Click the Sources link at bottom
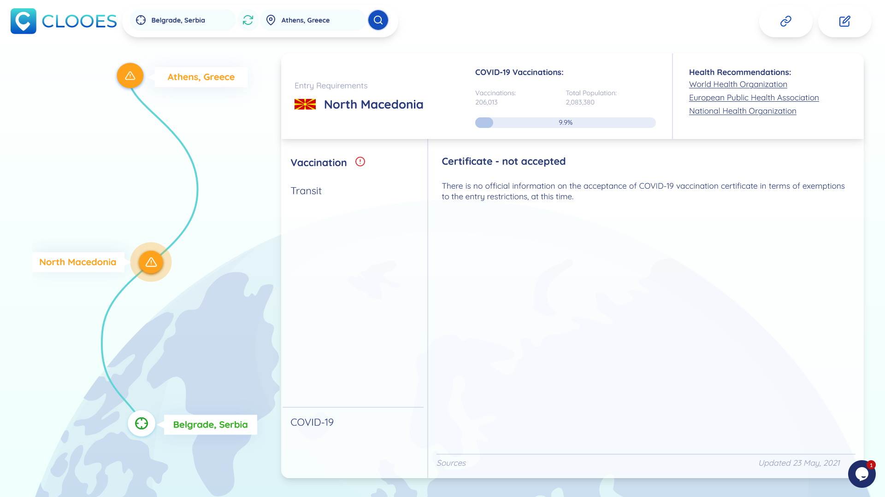Viewport: 885px width, 497px height. pyautogui.click(x=451, y=463)
